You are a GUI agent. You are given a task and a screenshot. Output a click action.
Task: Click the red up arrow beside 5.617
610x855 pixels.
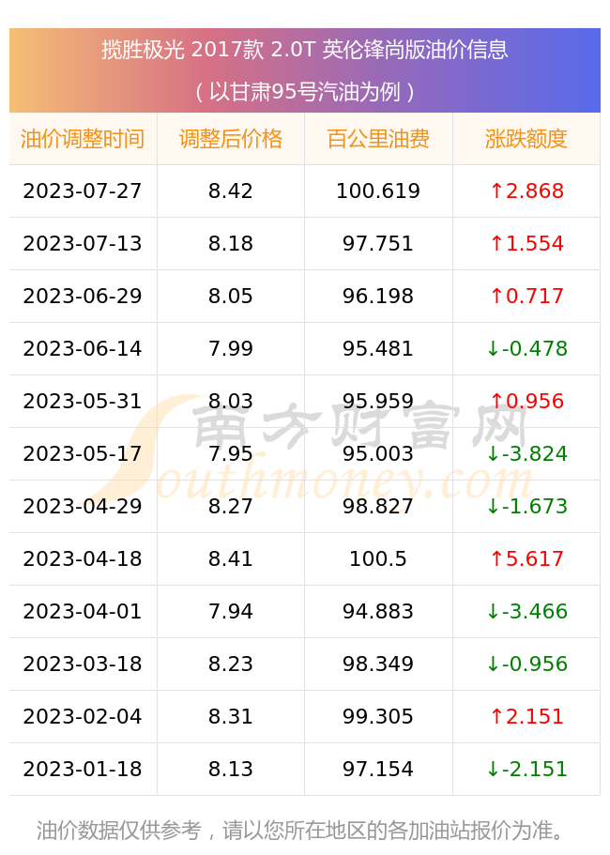[496, 558]
